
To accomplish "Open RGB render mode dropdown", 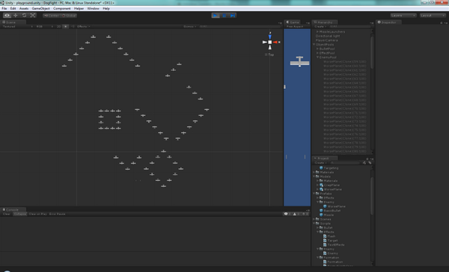I will [x=44, y=26].
